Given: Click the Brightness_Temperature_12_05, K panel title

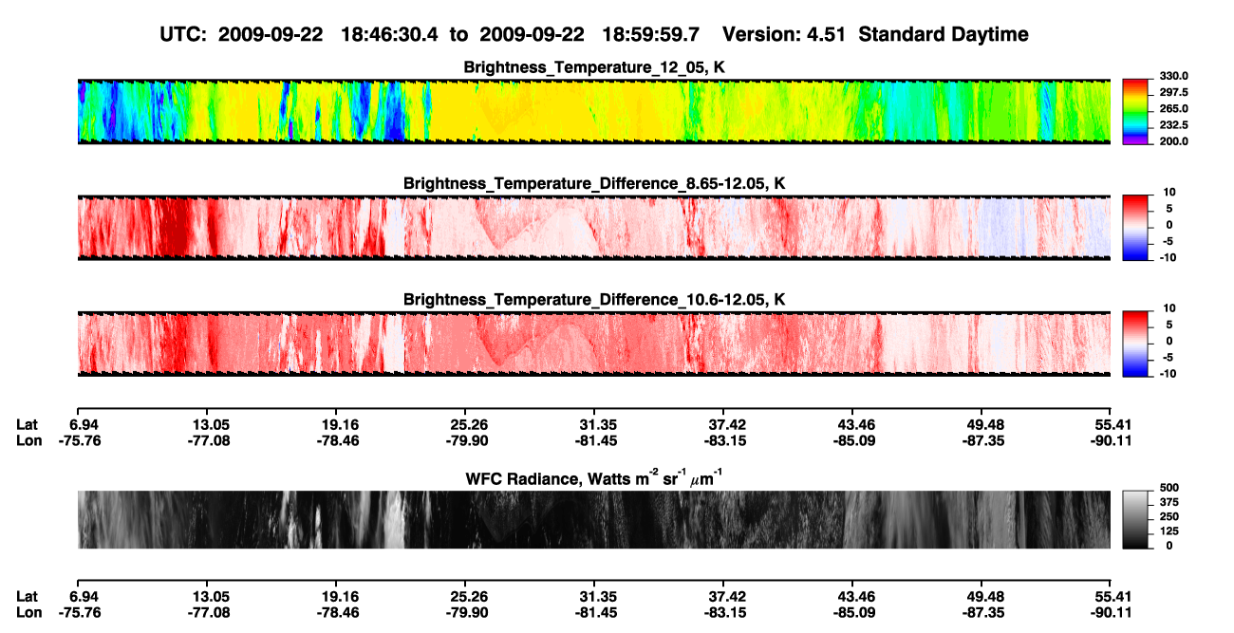Looking at the screenshot, I should point(594,67).
